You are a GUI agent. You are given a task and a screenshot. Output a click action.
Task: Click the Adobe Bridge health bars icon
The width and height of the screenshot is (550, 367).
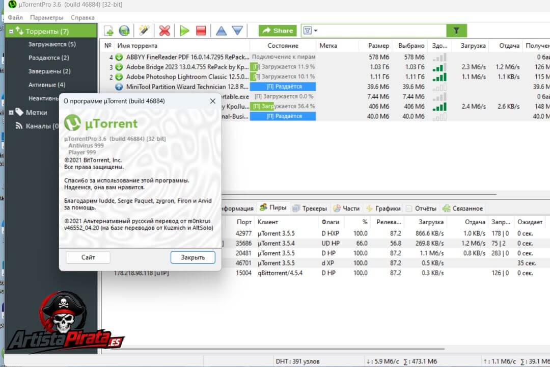pos(439,67)
